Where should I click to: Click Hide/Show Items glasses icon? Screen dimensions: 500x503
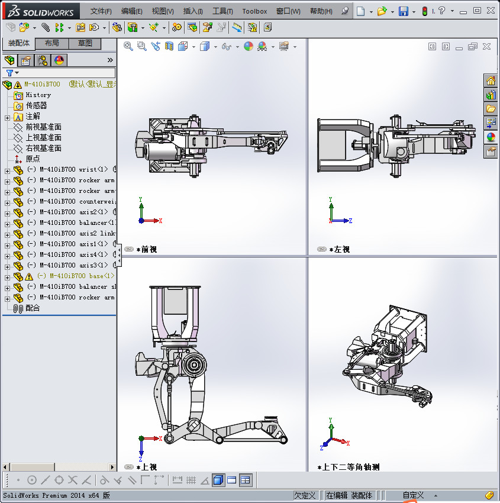coord(227,47)
